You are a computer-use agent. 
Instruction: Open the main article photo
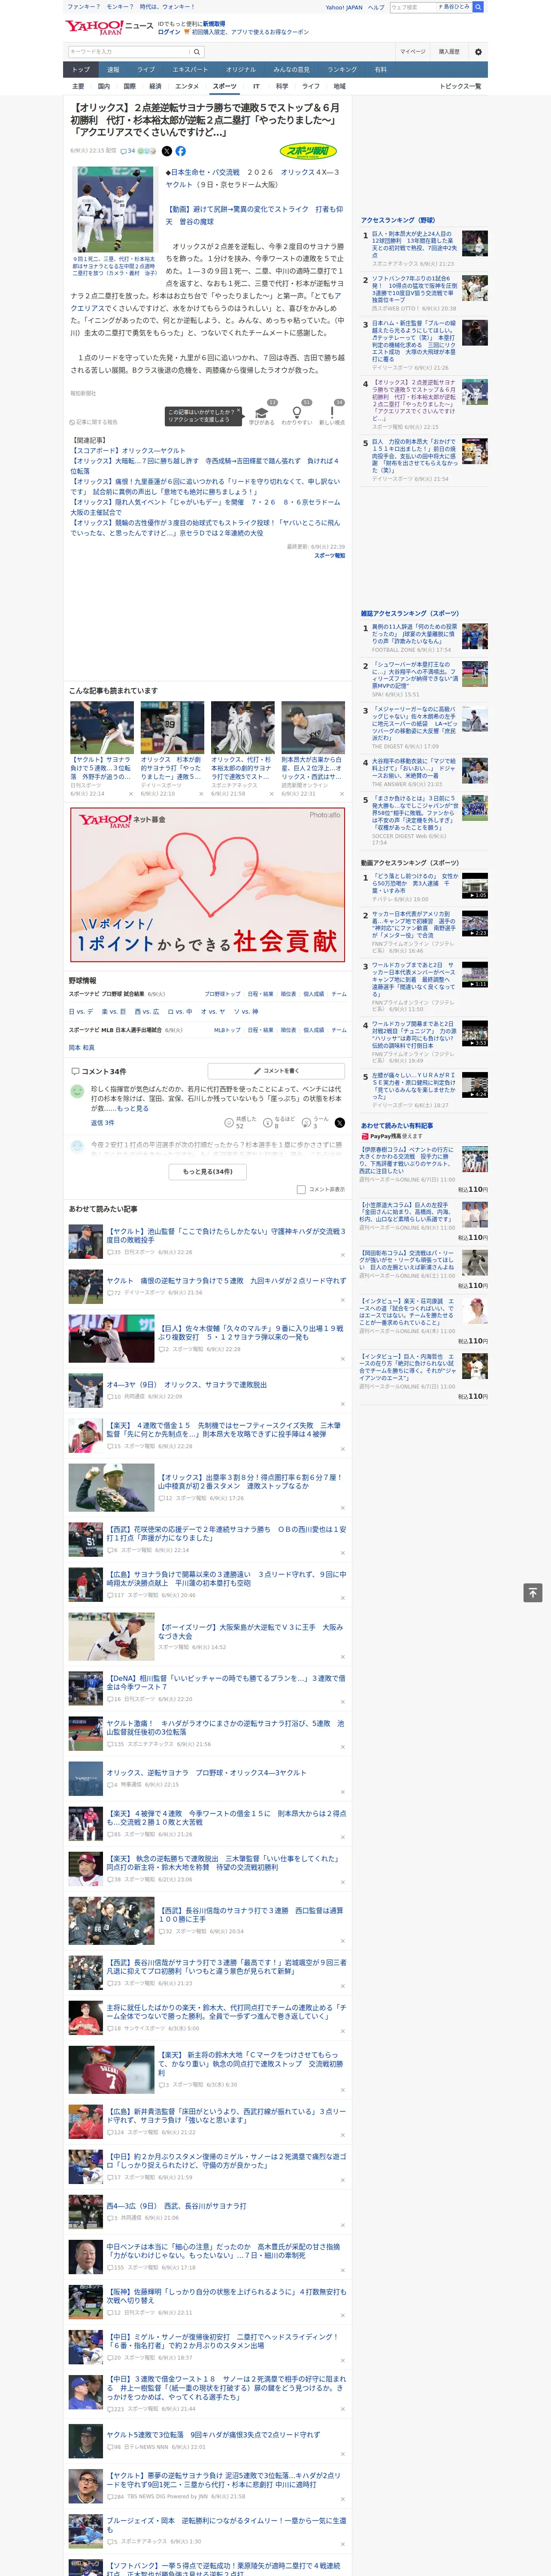(x=115, y=210)
